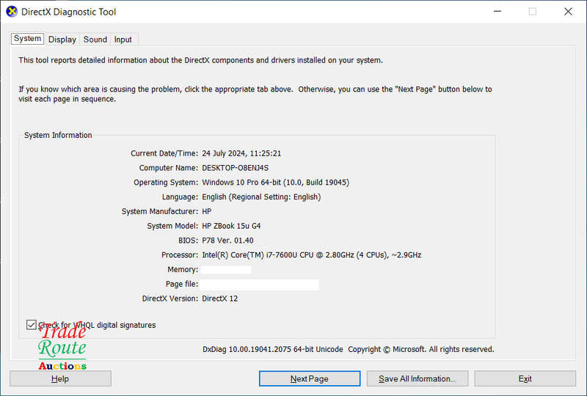Go to the Next Page
The image size is (587, 396).
[x=310, y=379]
